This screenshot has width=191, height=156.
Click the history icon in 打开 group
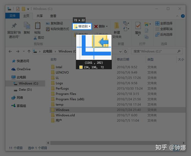pos(146,37)
